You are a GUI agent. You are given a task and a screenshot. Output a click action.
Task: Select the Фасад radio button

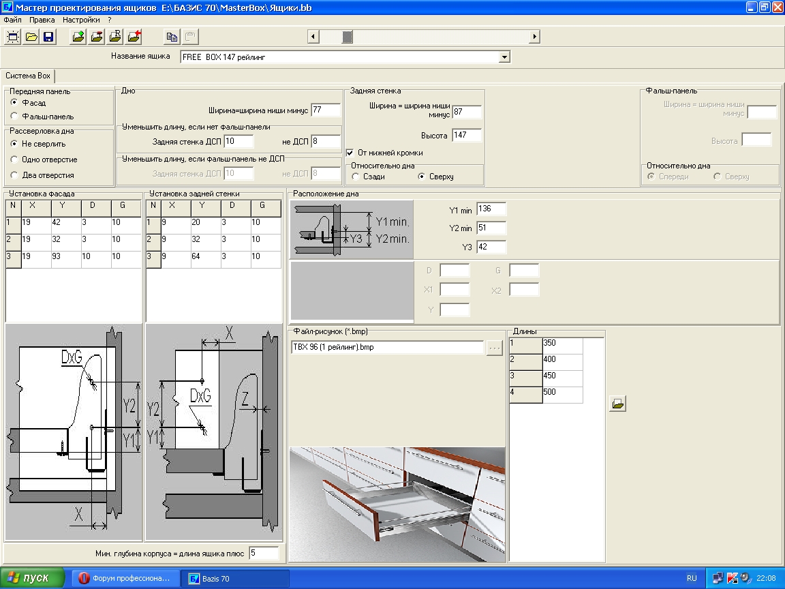click(x=14, y=102)
